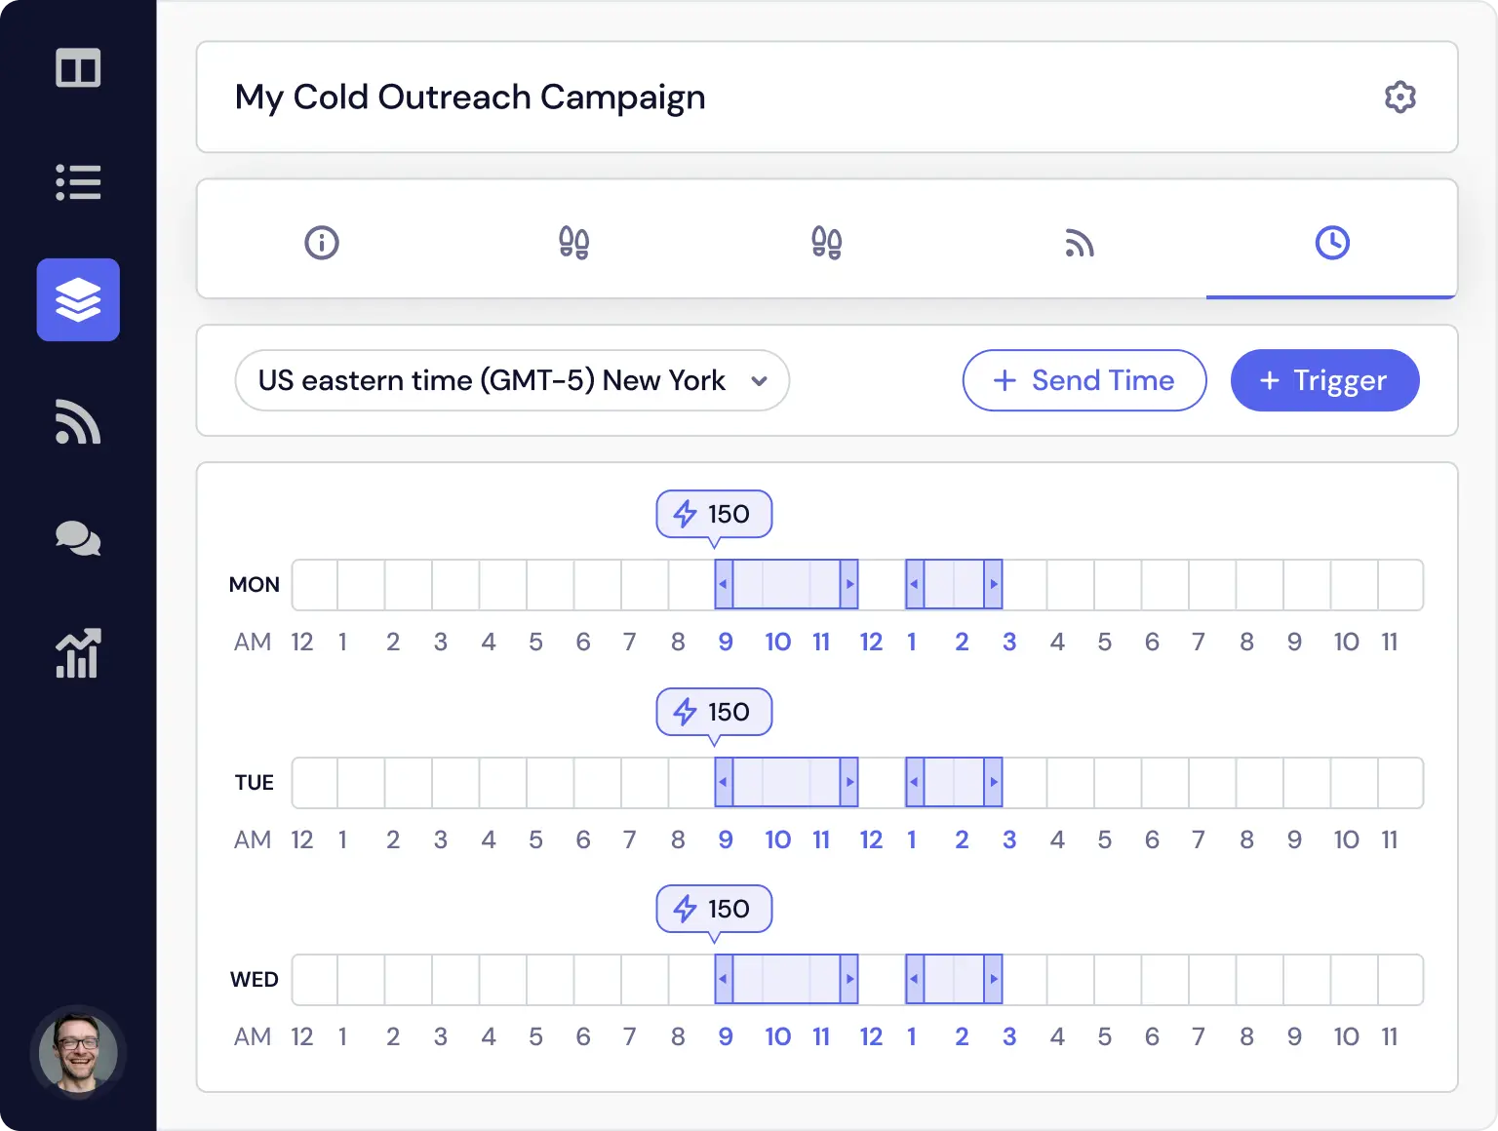
Task: Open the conversations chat icon in sidebar
Action: click(78, 538)
